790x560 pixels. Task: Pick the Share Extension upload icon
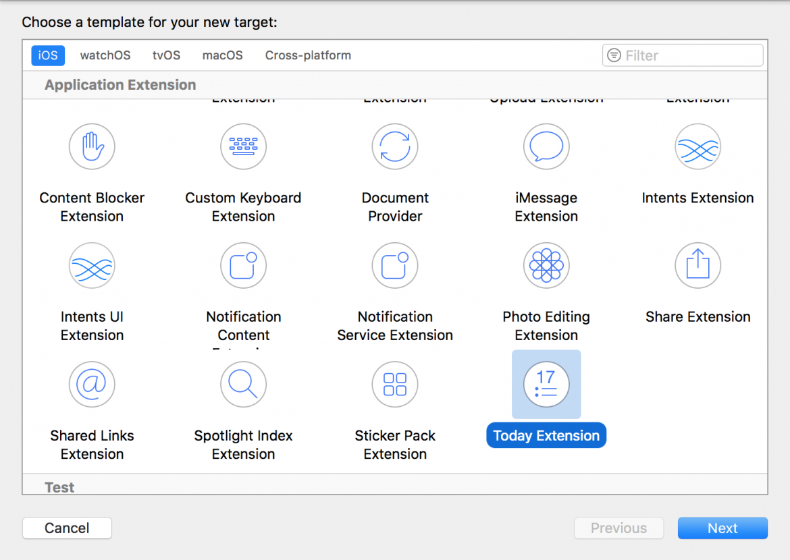[697, 265]
